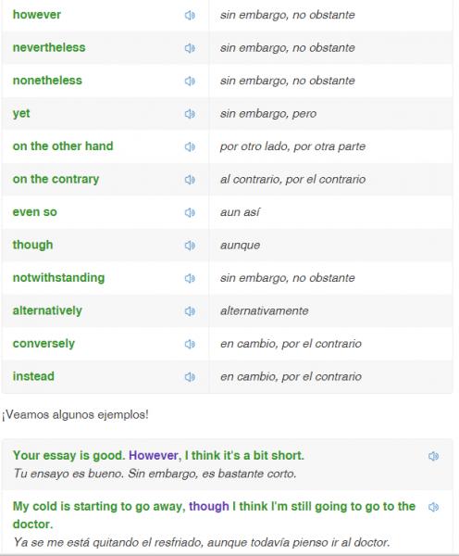The width and height of the screenshot is (459, 556).
Task: Play audio for "on the contrary"
Action: click(x=190, y=180)
